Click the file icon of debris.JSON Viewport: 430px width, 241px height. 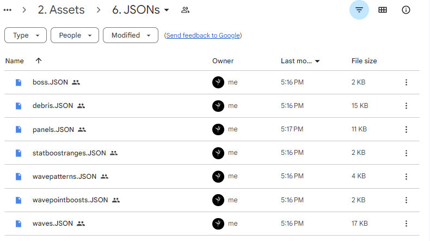pyautogui.click(x=19, y=106)
